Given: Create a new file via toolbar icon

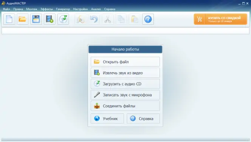Looking at the screenshot, I should pyautogui.click(x=9, y=19).
